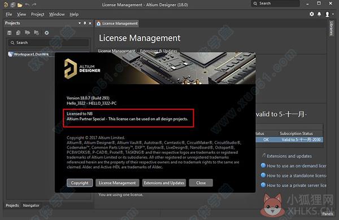Image resolution: width=339 pixels, height=220 pixels.
Task: Click the Panels button at bottom right
Action: (x=328, y=214)
